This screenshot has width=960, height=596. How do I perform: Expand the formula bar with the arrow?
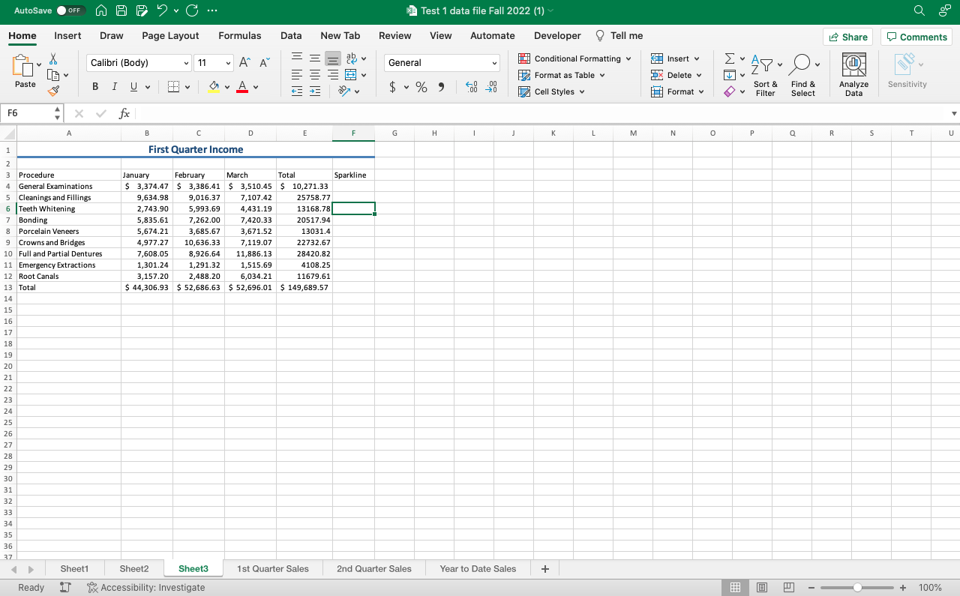point(954,114)
